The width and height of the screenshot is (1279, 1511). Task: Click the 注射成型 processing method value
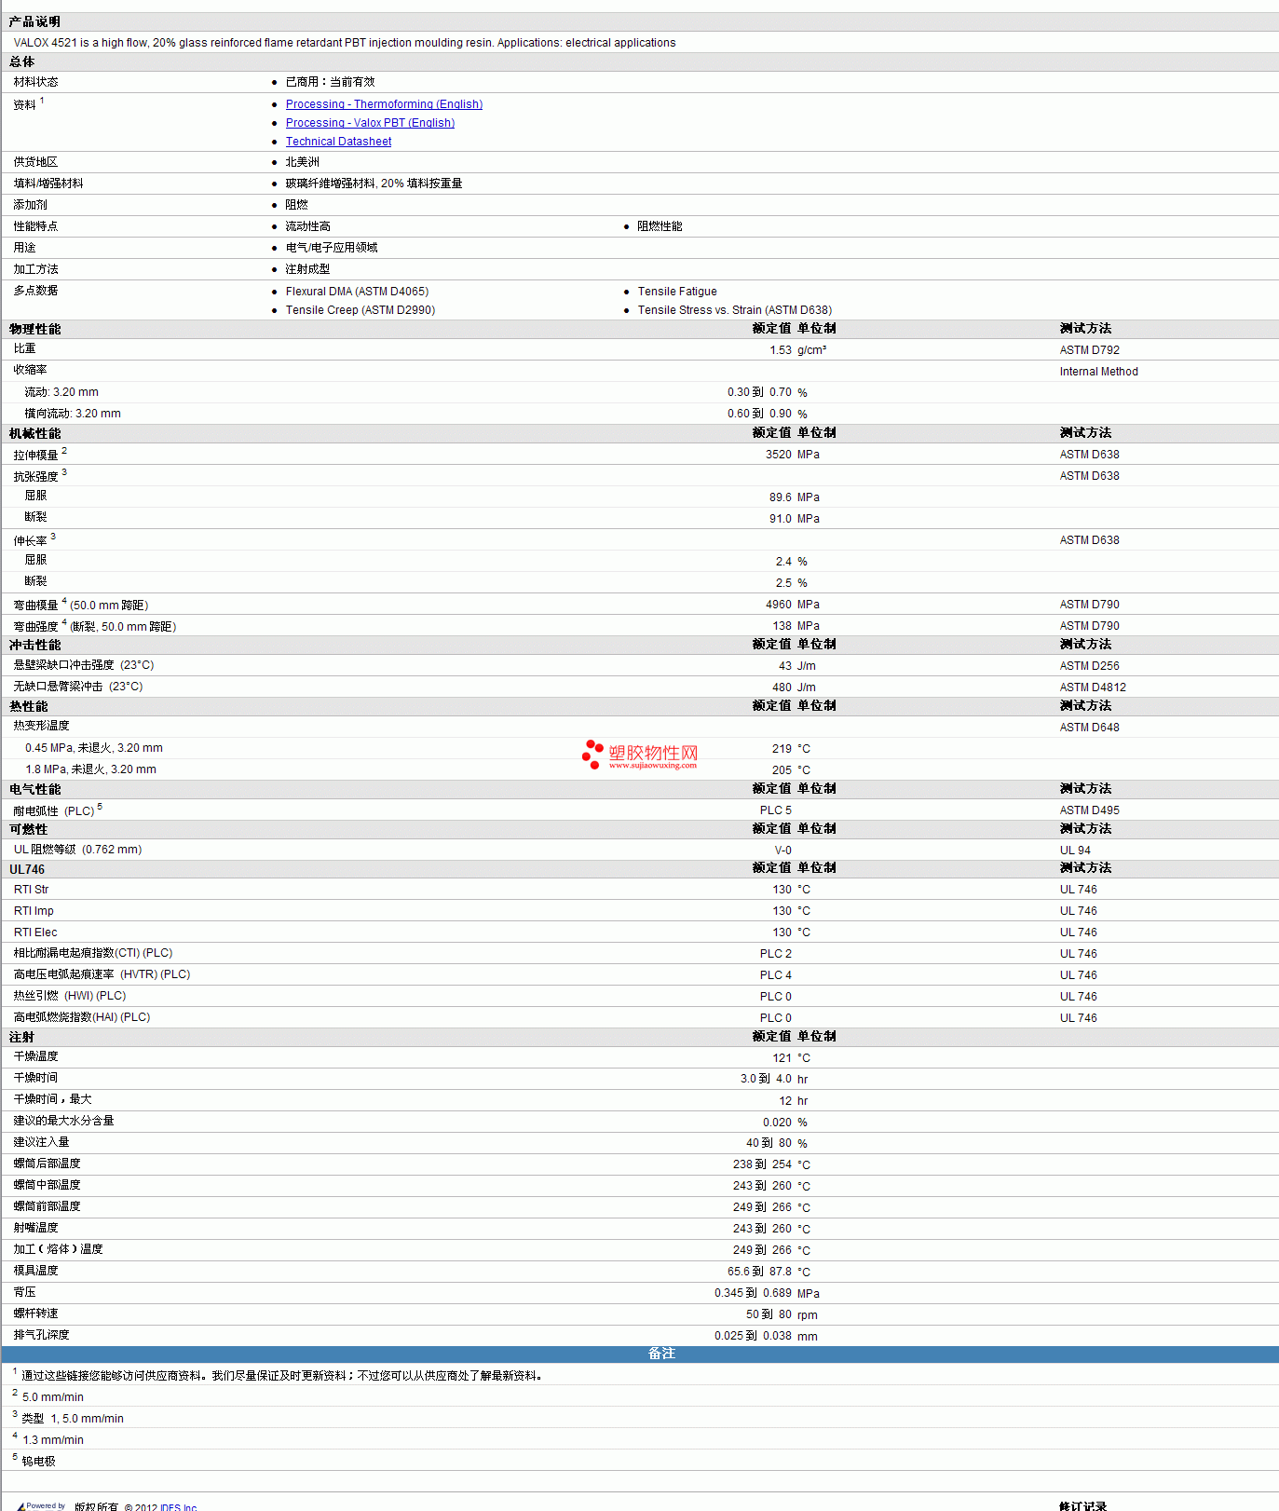coord(307,269)
